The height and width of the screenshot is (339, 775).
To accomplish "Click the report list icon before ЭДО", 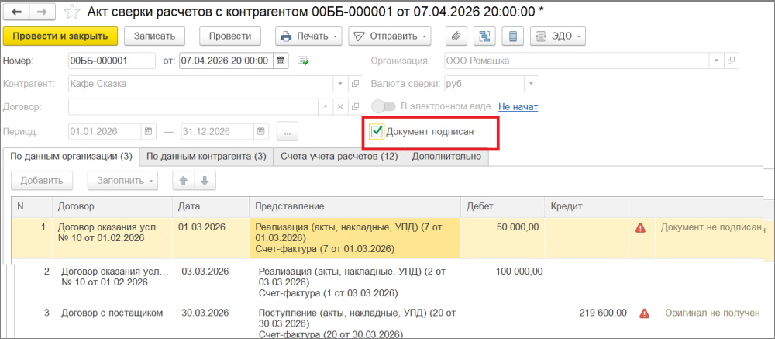I will coord(511,36).
